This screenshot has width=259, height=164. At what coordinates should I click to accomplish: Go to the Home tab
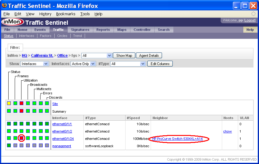(22, 30)
